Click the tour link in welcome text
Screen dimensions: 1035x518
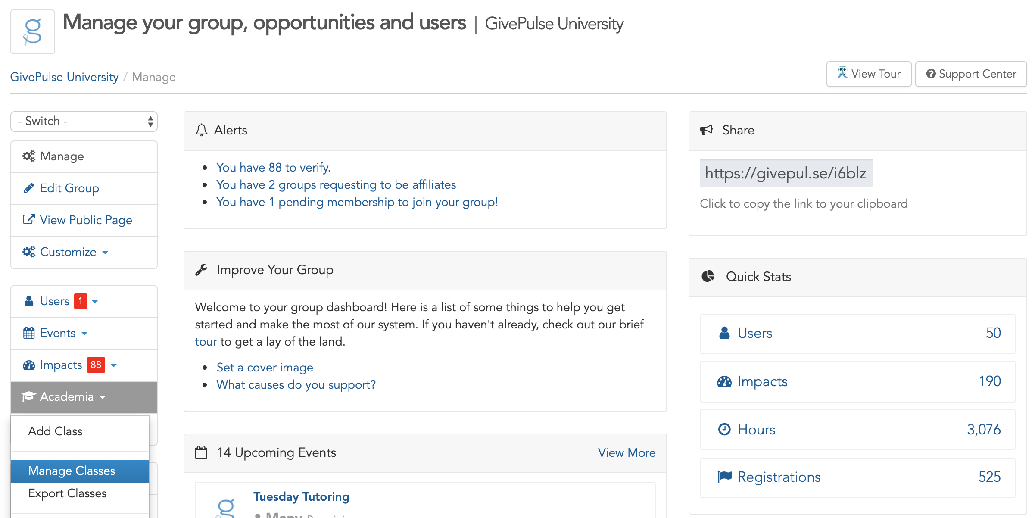[x=206, y=342]
